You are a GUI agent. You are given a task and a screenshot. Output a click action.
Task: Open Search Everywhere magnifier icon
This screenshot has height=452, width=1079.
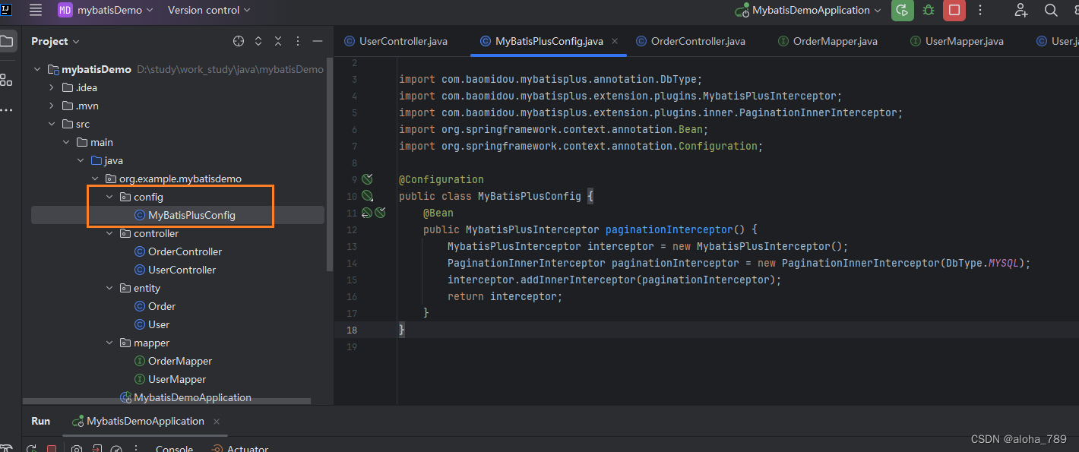click(1051, 10)
